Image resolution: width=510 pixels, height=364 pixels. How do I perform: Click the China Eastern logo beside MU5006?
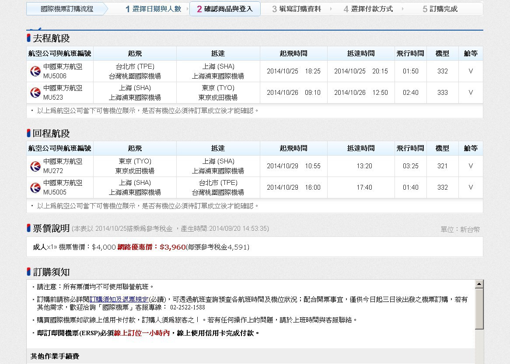35,71
